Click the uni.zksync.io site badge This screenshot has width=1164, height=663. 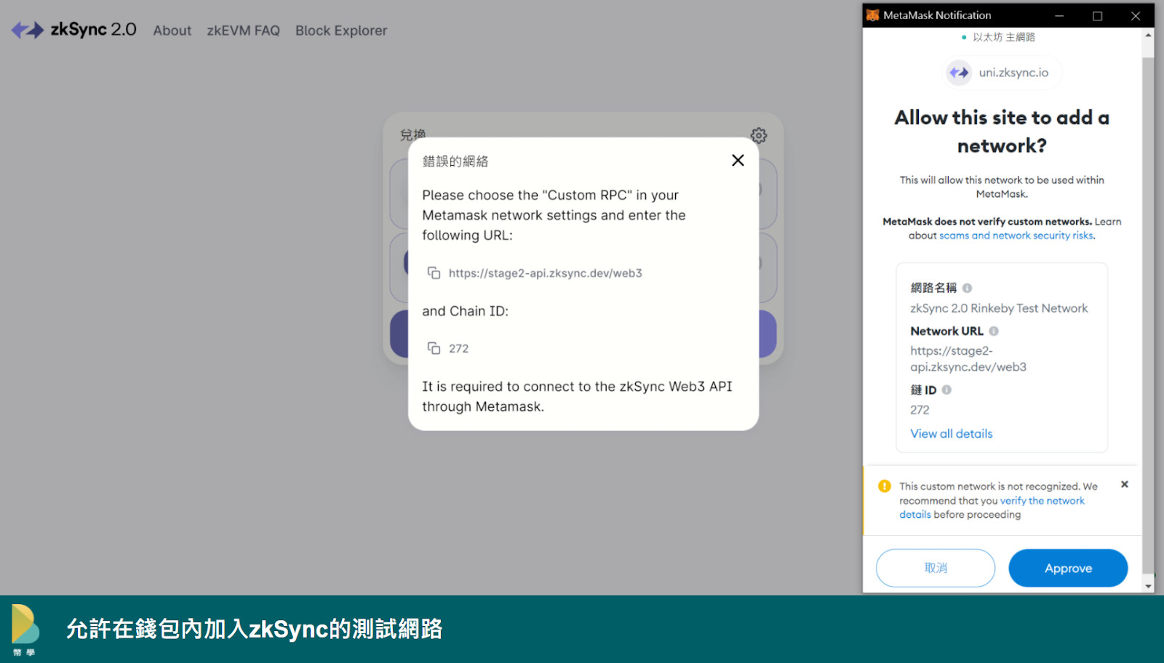[x=1002, y=73]
